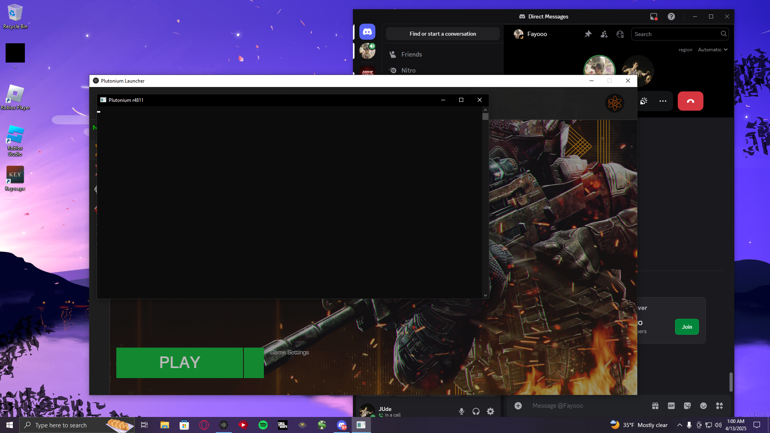Image resolution: width=770 pixels, height=433 pixels.
Task: Open the volume control in the system tray
Action: (718, 425)
